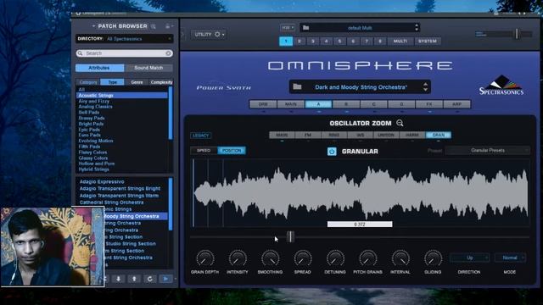Select the Category attribute column tab

[x=88, y=82]
